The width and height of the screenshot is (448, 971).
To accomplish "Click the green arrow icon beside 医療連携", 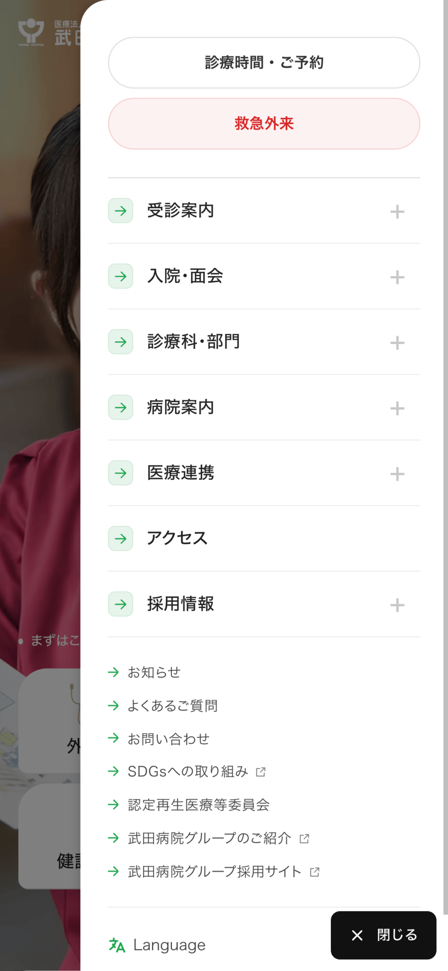I will pyautogui.click(x=120, y=473).
